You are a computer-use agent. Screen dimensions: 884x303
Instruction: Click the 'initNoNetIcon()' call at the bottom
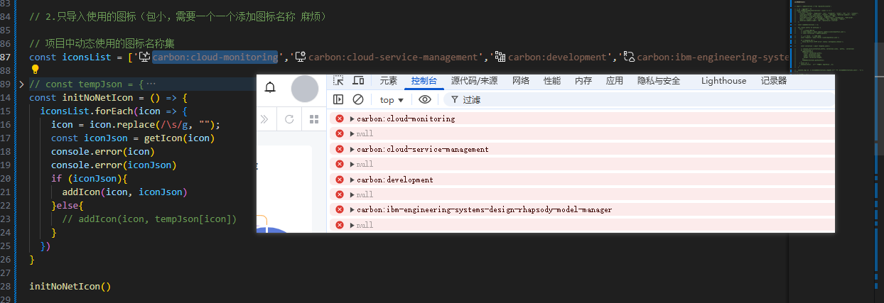[x=70, y=286]
